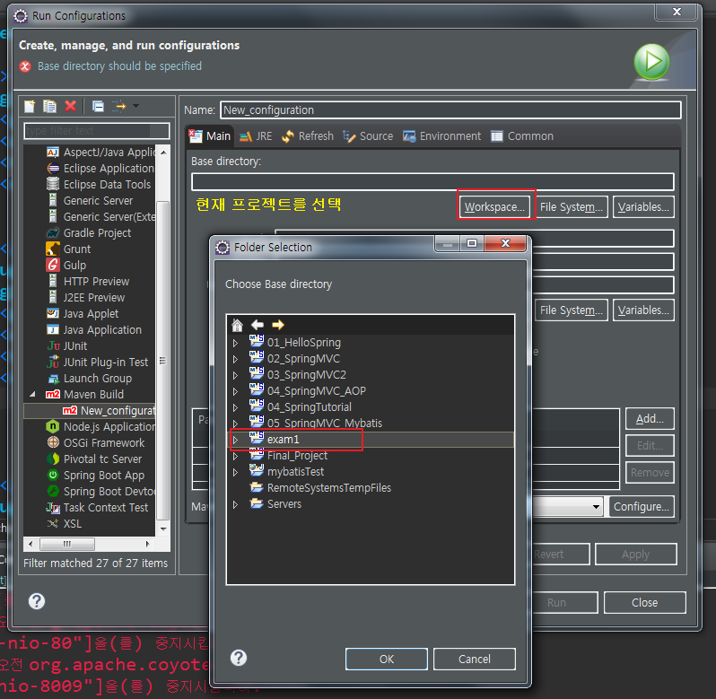Image resolution: width=716 pixels, height=699 pixels.
Task: Select the RemoteSystemsTempFiles folder
Action: point(320,488)
